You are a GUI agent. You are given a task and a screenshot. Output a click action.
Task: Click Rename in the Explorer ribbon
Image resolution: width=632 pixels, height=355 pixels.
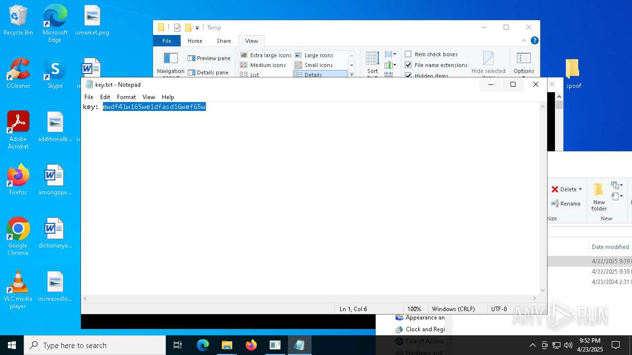point(566,204)
